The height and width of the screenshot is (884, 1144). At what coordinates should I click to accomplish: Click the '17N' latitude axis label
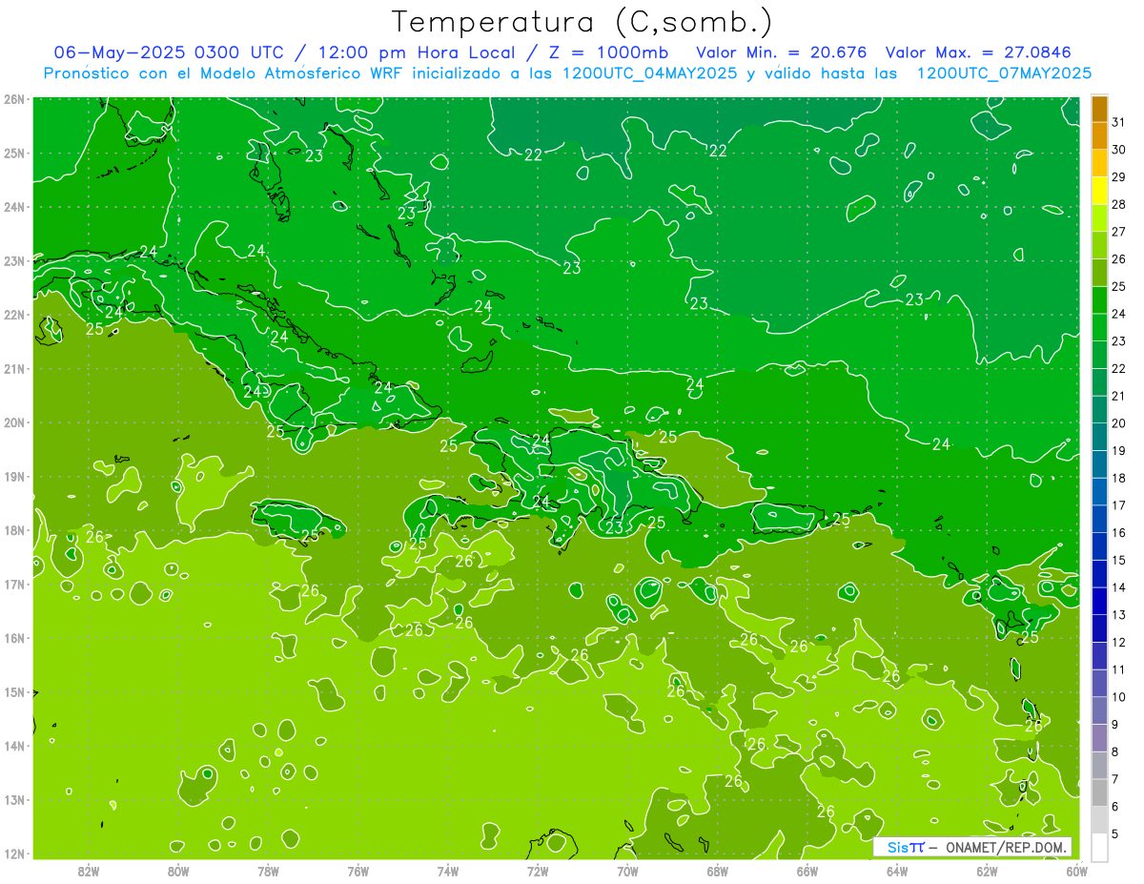(14, 585)
